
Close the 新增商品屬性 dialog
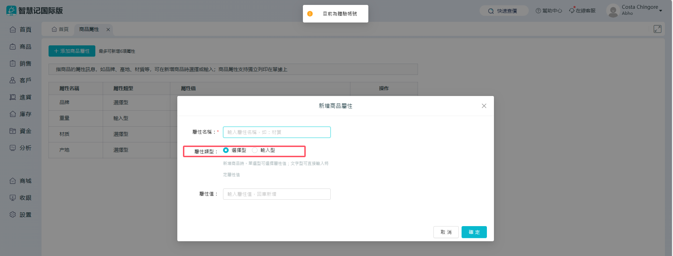(x=484, y=106)
